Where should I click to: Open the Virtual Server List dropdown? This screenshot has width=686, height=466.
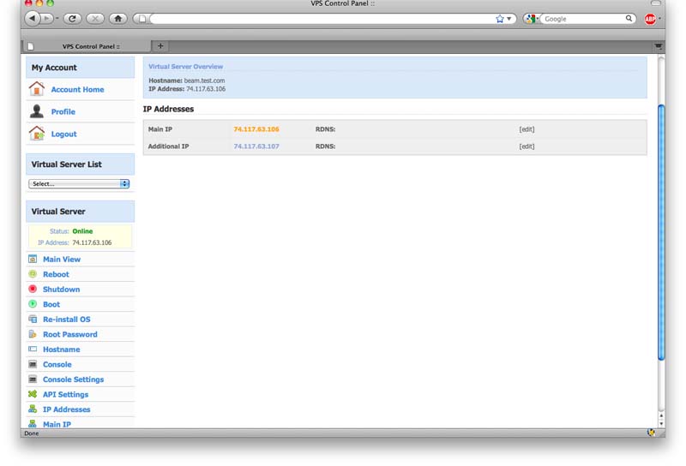pyautogui.click(x=79, y=183)
